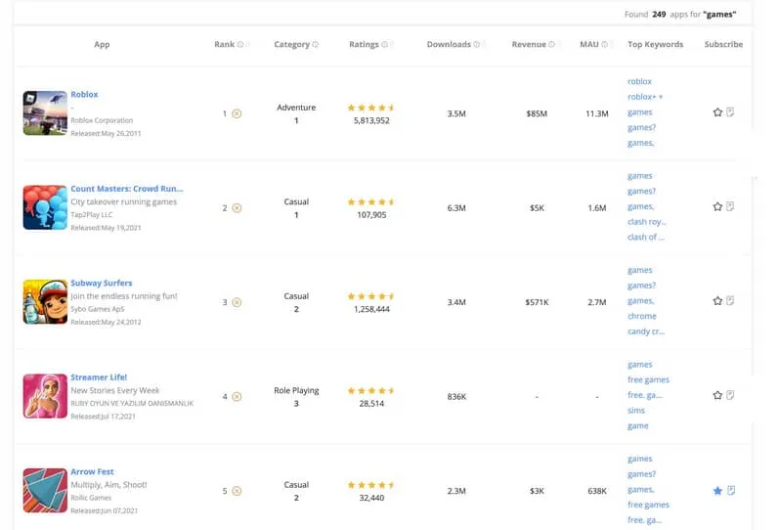Viewport: 780px width, 530px height.
Task: Open 'clash of ...' keyword in Count Masters row
Action: 646,237
